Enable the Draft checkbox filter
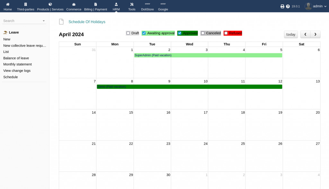The width and height of the screenshot is (329, 189). [128, 33]
